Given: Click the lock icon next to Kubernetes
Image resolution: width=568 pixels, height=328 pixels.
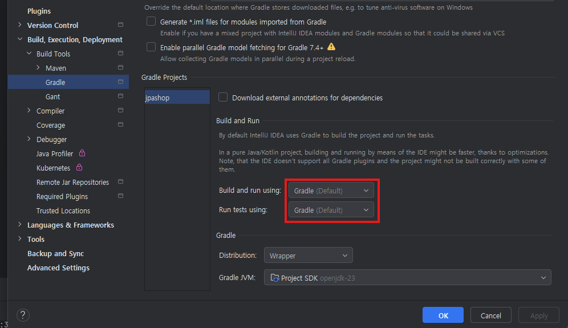Looking at the screenshot, I should coord(79,167).
